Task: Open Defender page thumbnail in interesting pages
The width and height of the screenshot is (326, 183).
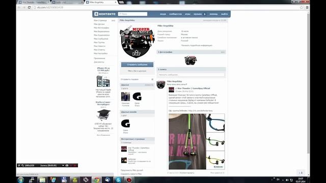Action: pyautogui.click(x=124, y=160)
